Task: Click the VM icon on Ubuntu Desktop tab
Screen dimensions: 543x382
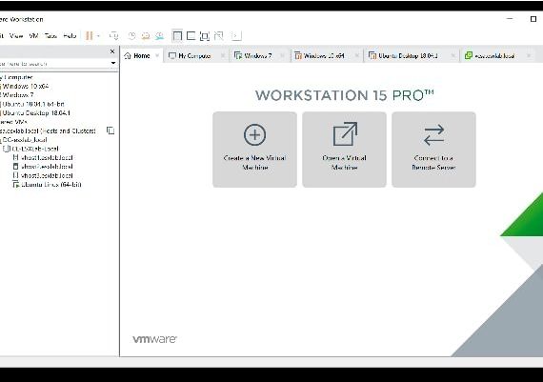Action: point(372,56)
